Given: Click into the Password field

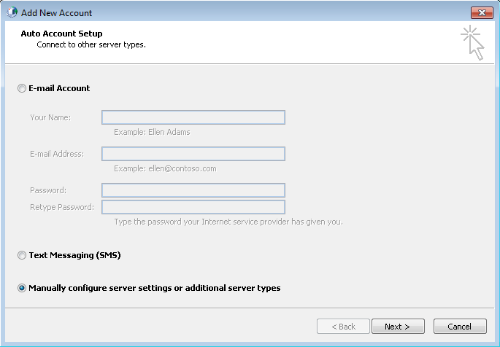Looking at the screenshot, I should coord(193,190).
